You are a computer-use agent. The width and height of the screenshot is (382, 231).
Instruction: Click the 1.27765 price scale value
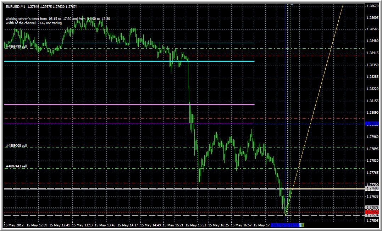372,173
